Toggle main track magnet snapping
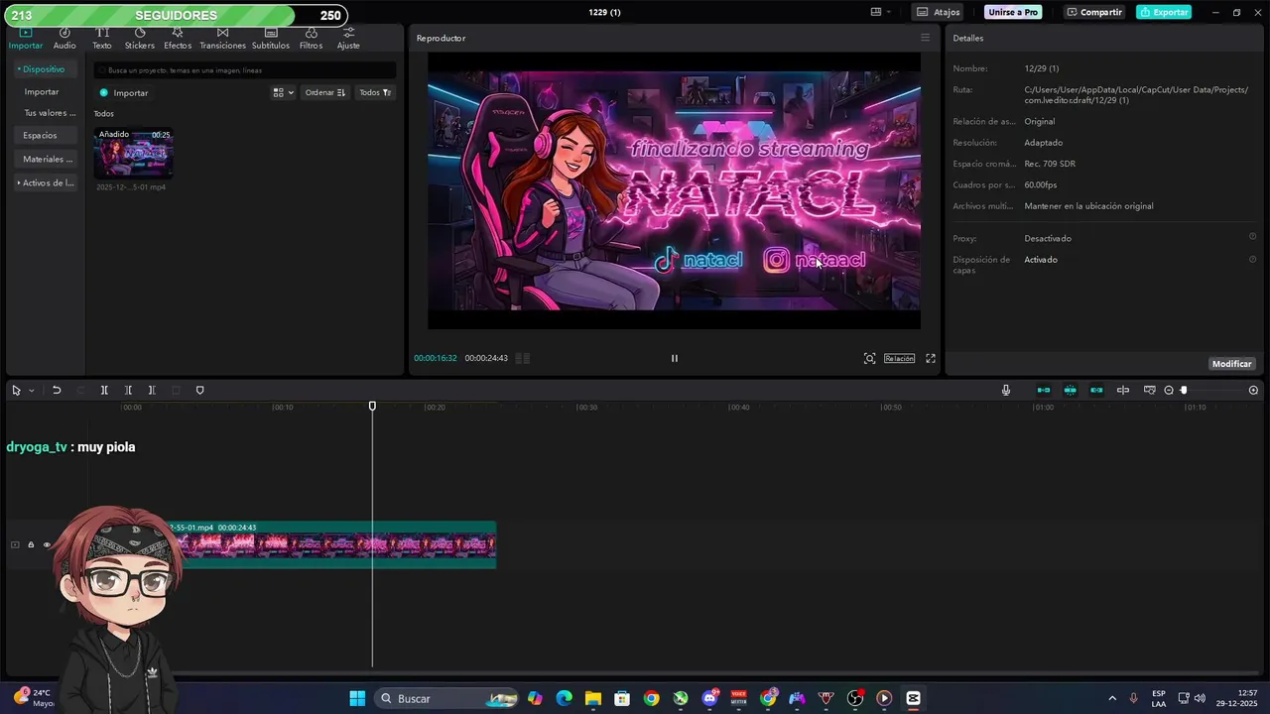This screenshot has height=714, width=1270. [x=1044, y=390]
